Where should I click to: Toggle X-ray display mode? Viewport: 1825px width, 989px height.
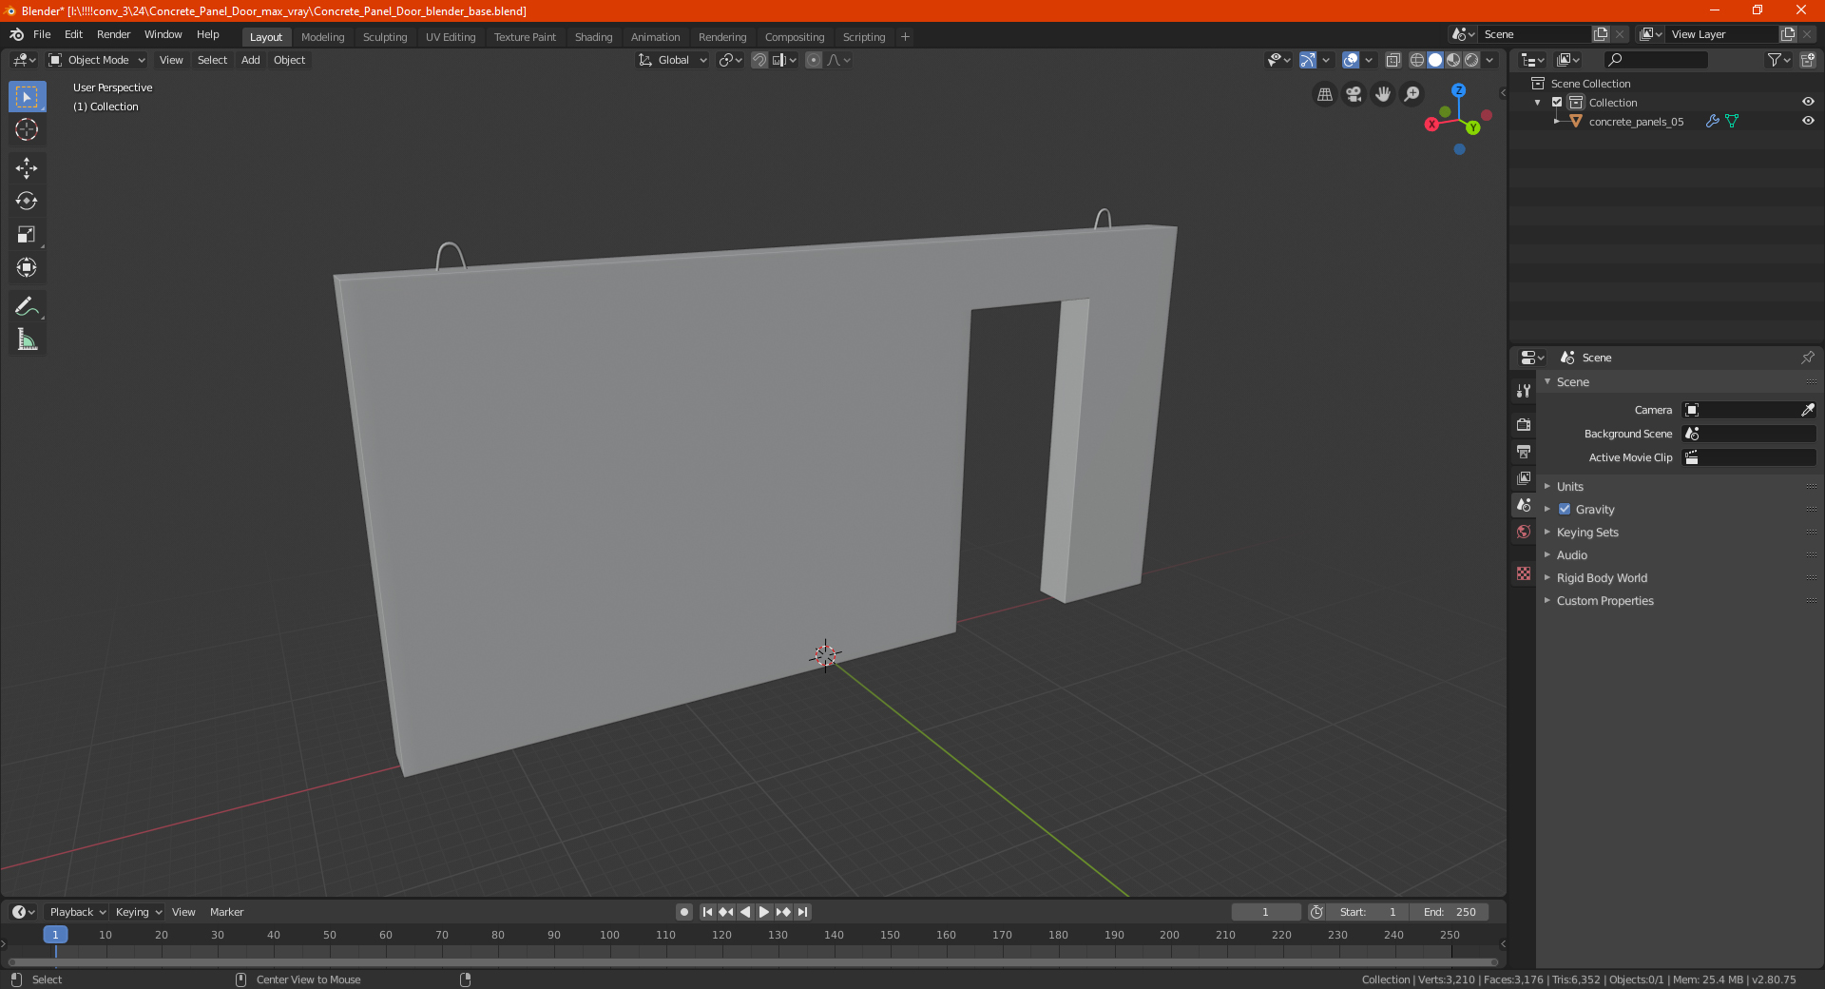pos(1393,60)
